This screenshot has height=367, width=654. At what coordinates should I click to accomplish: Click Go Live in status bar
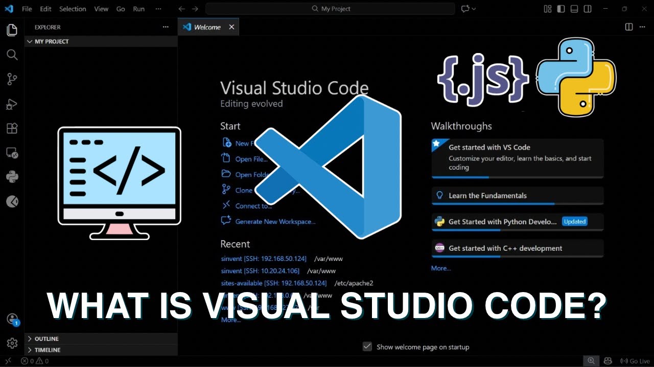(635, 361)
